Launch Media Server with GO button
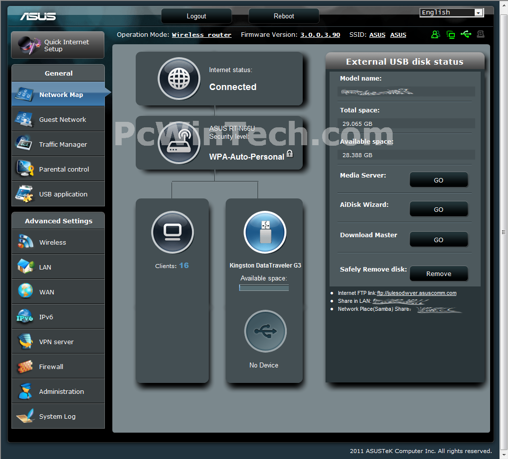Viewport: 508px width, 459px height. (x=439, y=180)
